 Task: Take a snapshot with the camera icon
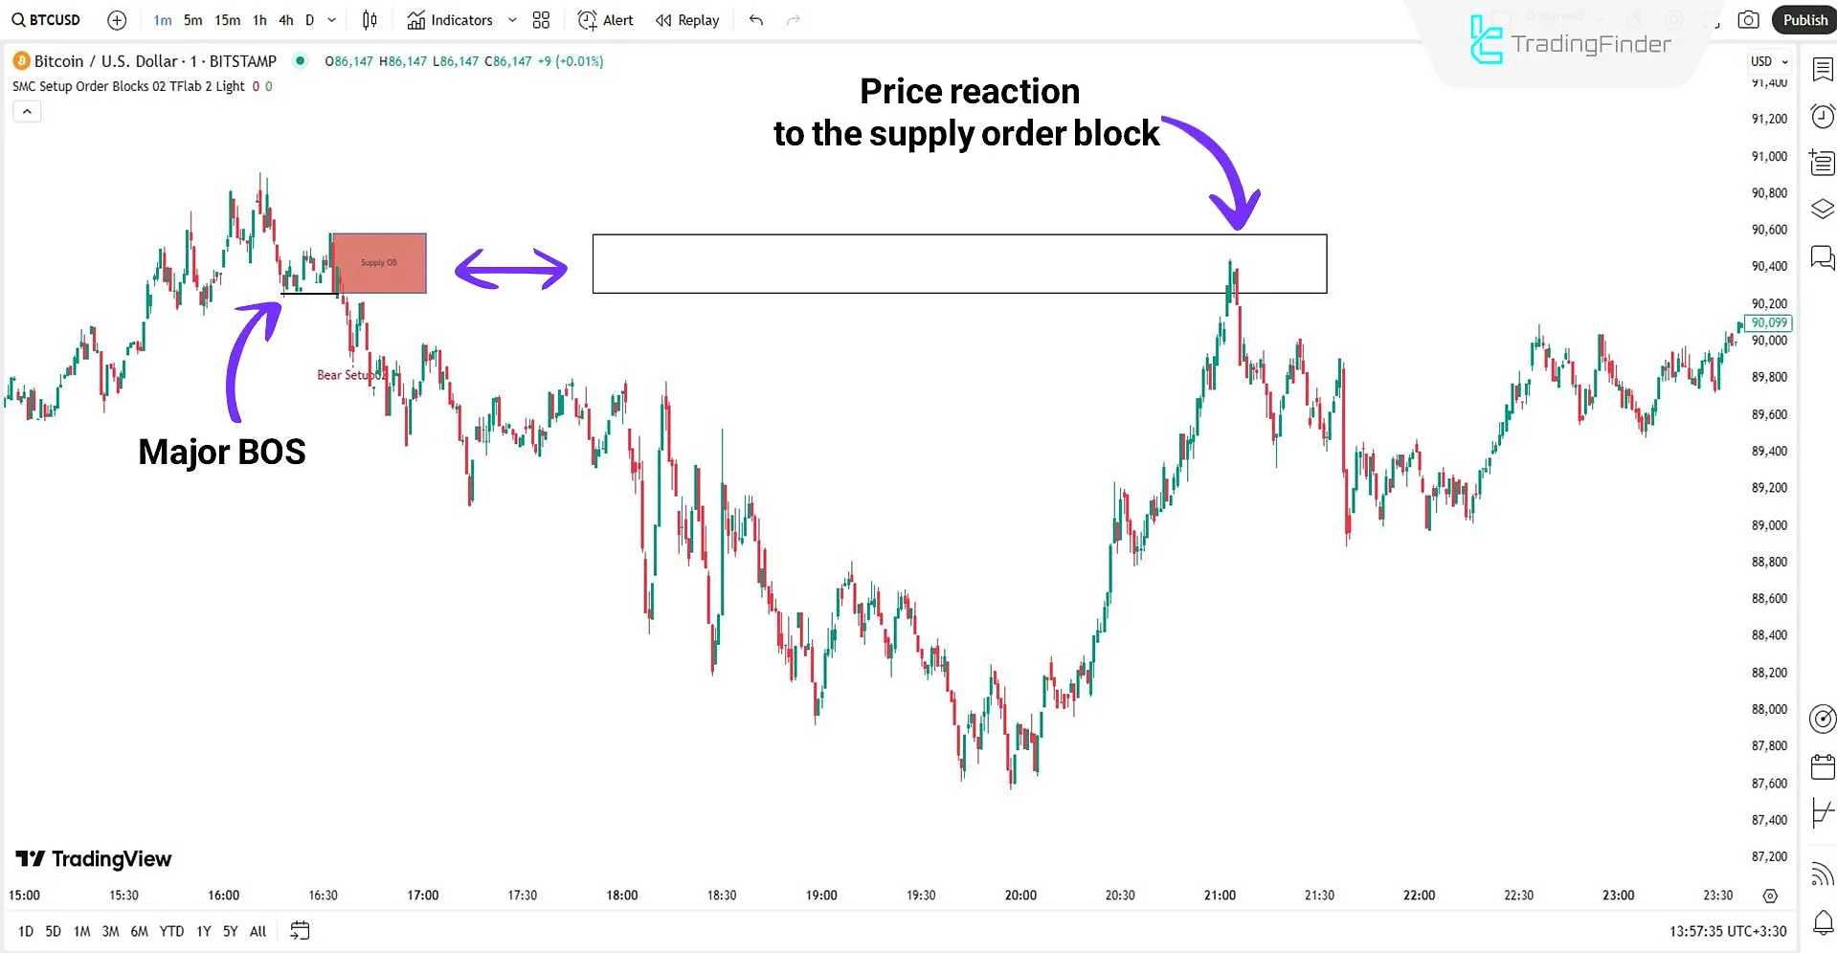coord(1747,19)
